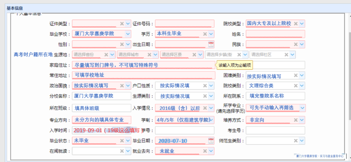Open the 请选择区县 dropdown arrow
This screenshot has width=351, height=162.
[x=201, y=55]
